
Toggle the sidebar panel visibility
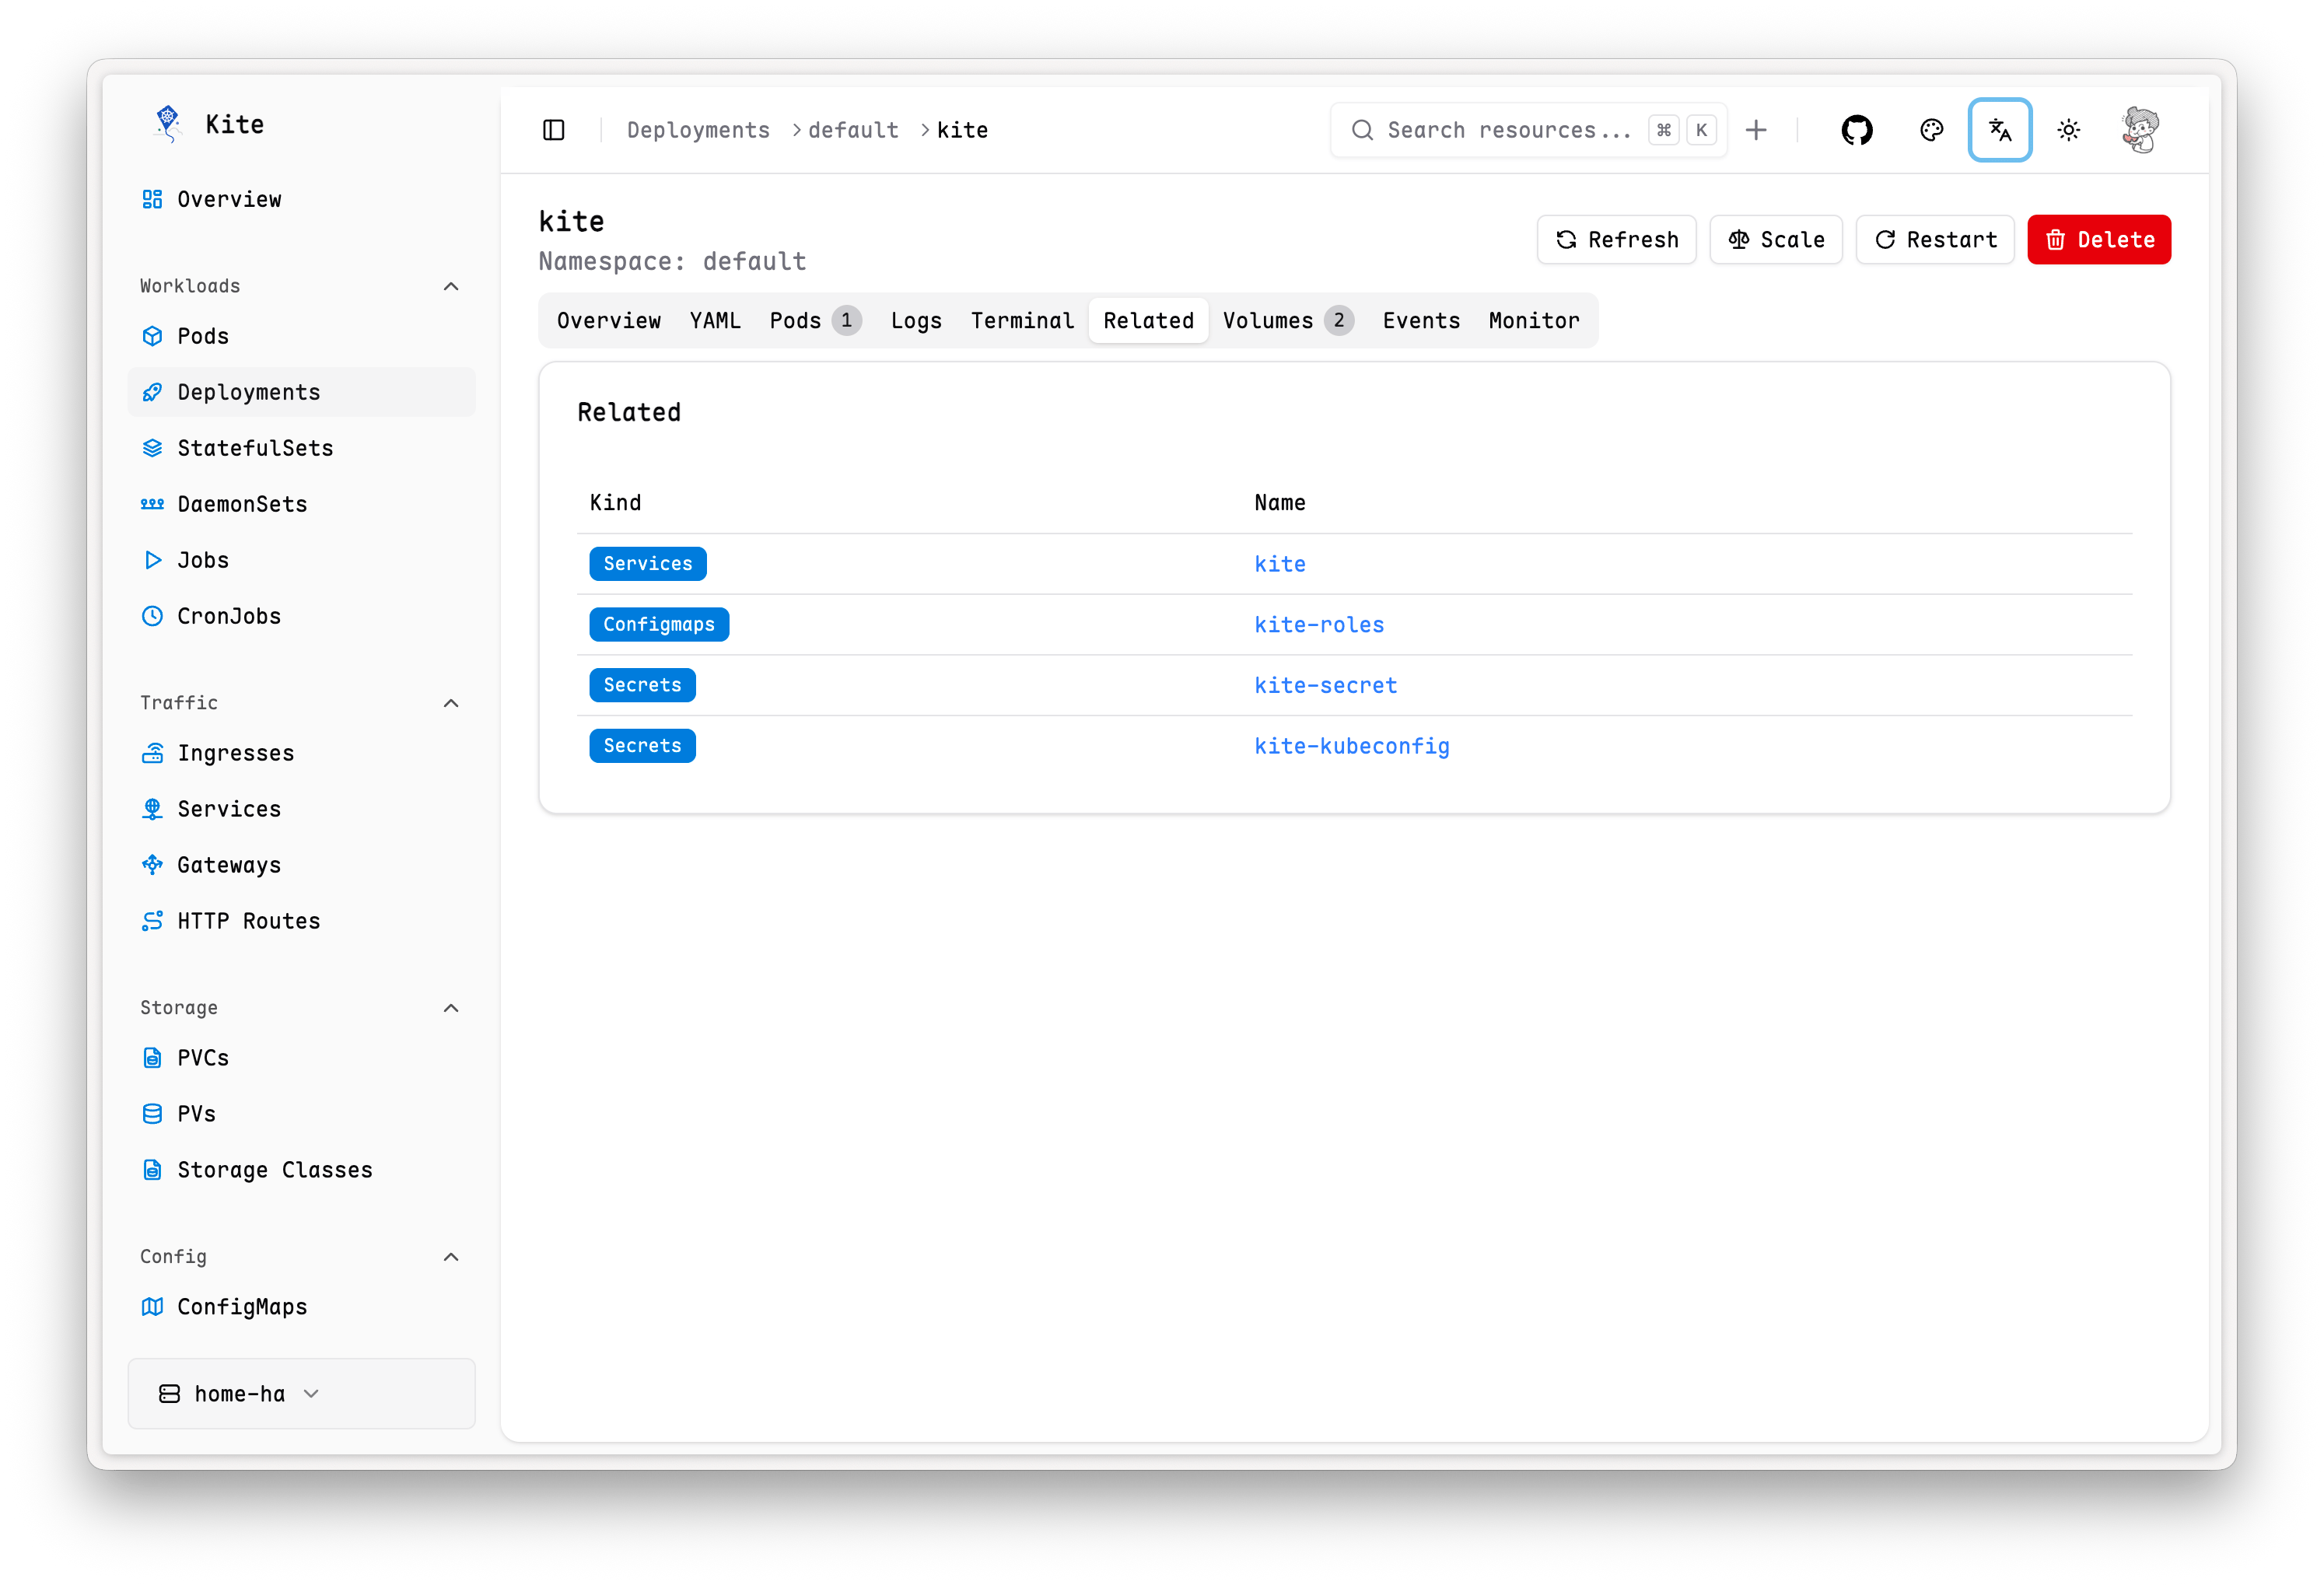tap(554, 130)
